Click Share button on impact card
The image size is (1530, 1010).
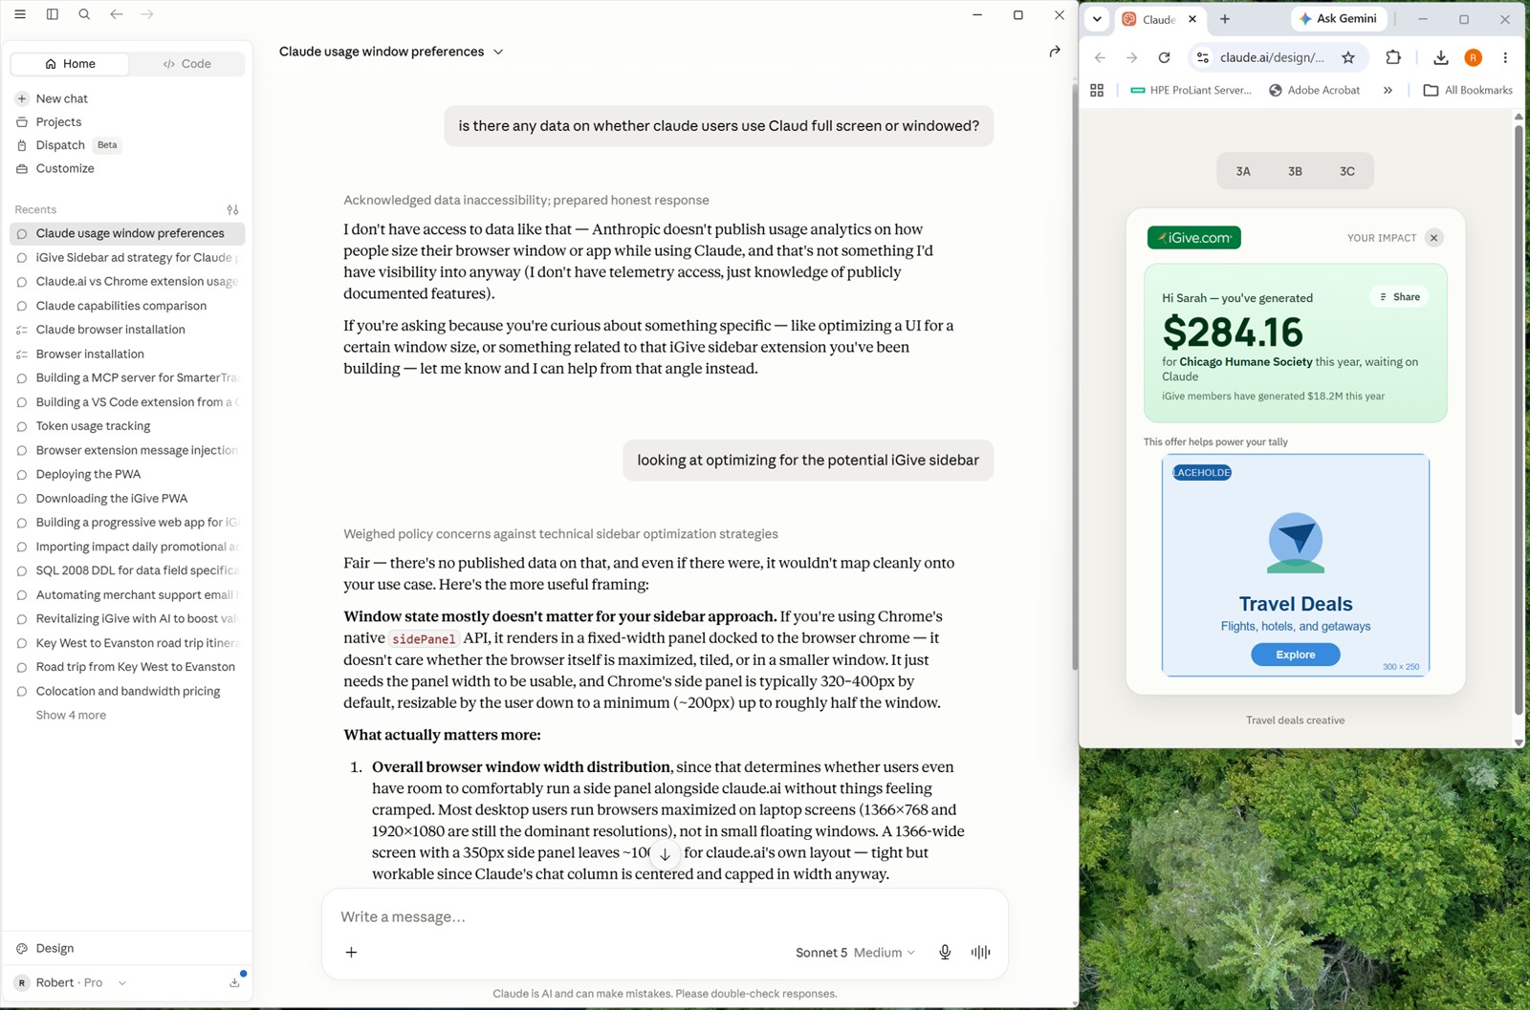click(1400, 297)
